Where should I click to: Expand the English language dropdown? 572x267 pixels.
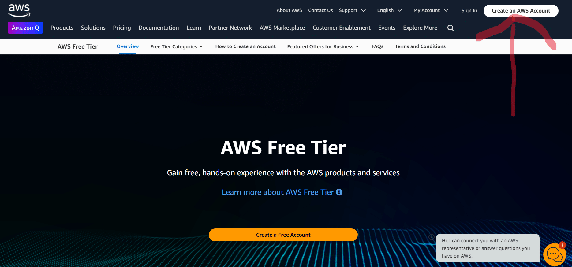pos(390,10)
